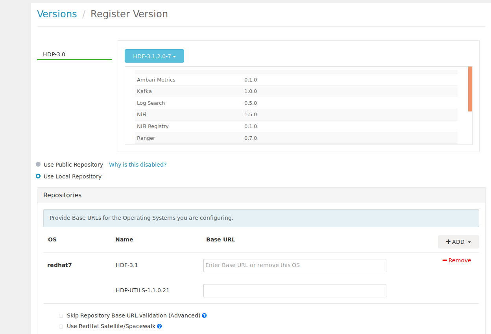Screen dimensions: 491x334
Task: Click the minus icon next to Remove
Action: pos(444,260)
